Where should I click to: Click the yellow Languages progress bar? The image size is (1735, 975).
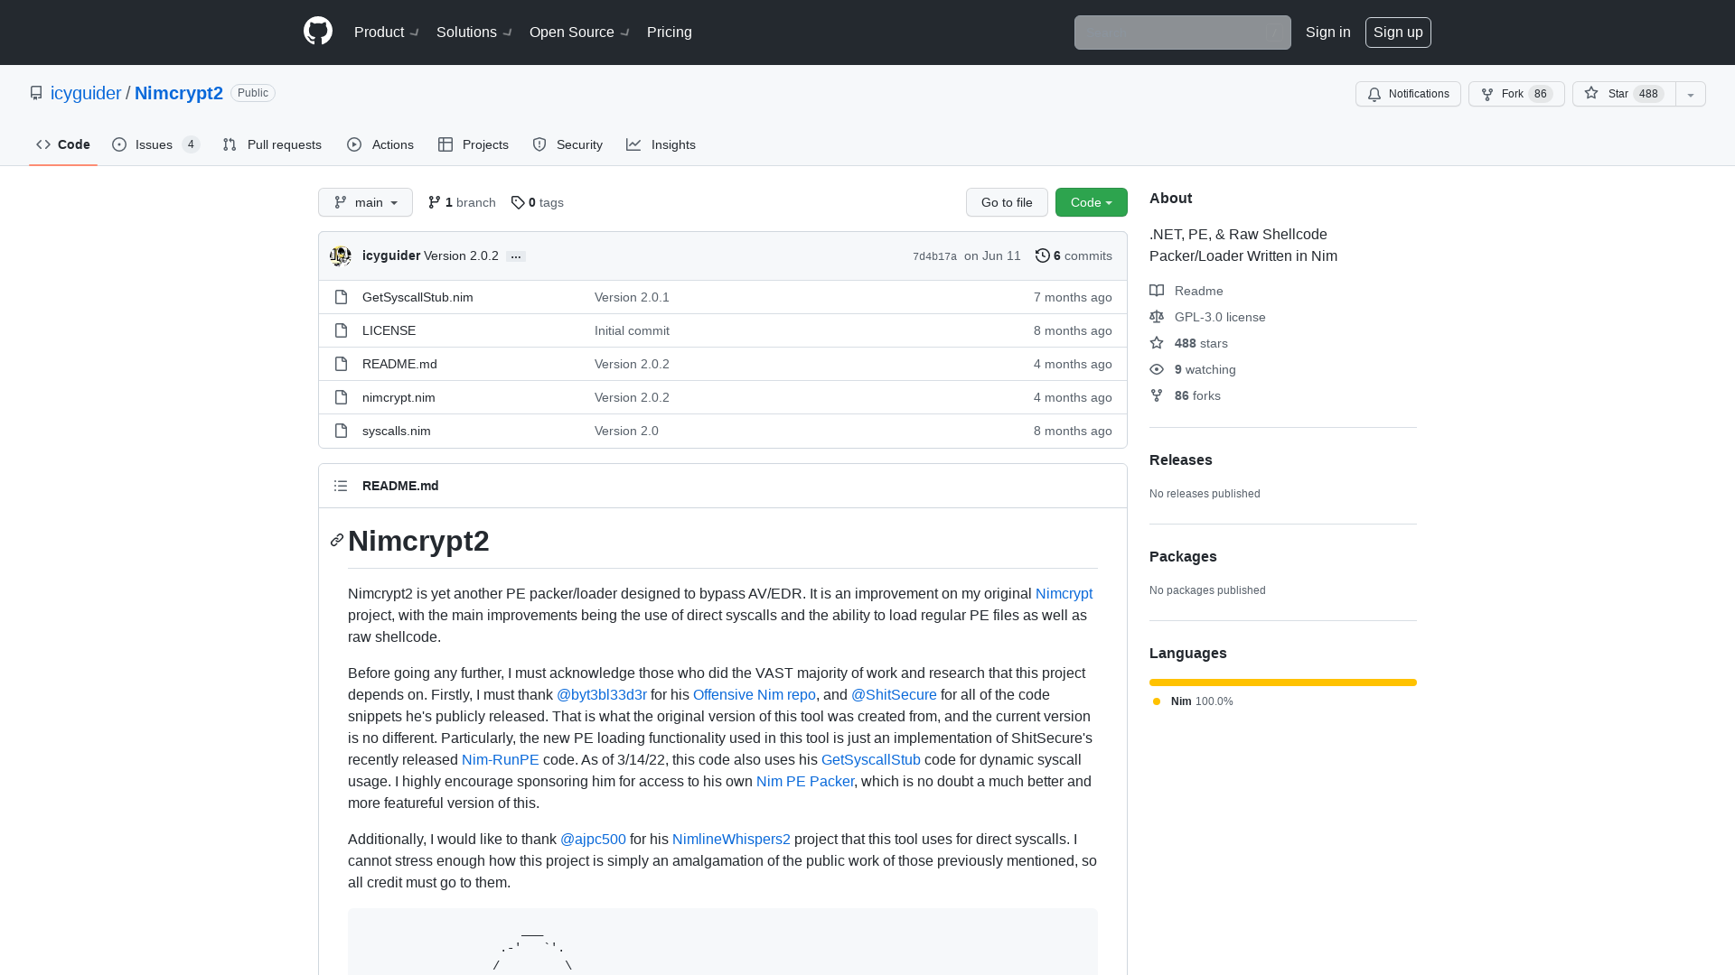click(1283, 682)
